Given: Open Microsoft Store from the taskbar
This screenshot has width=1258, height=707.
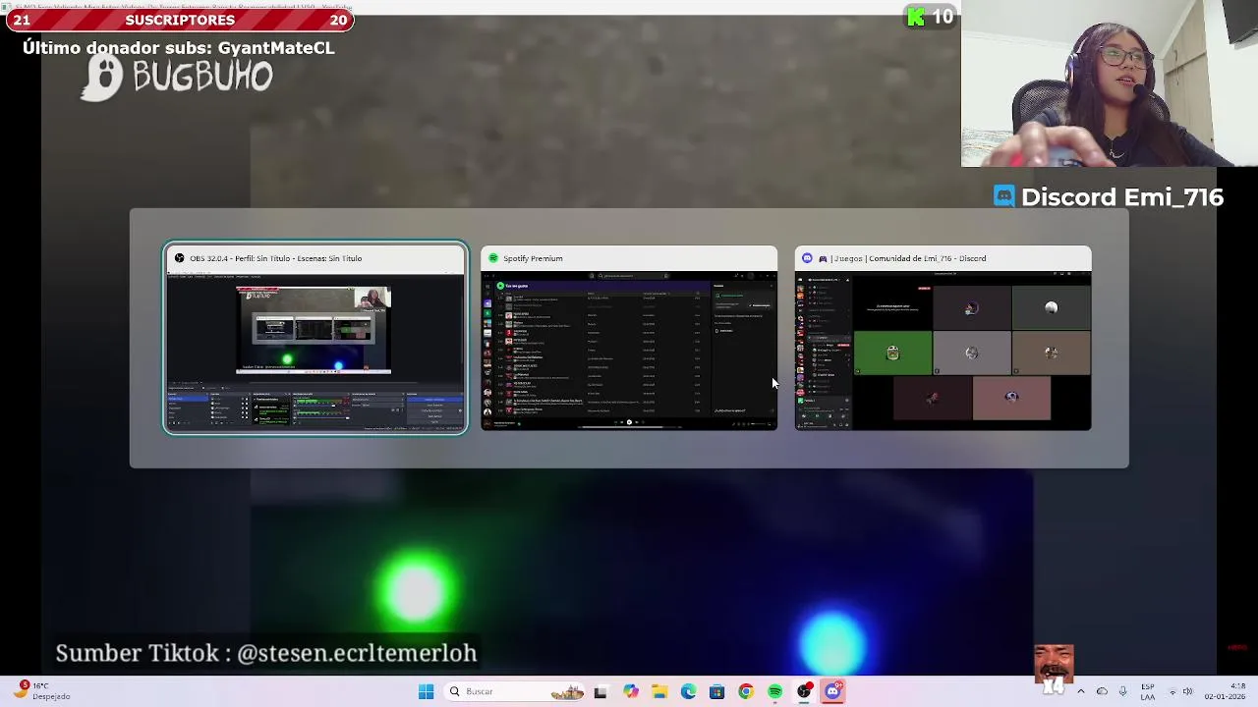Looking at the screenshot, I should point(716,691).
